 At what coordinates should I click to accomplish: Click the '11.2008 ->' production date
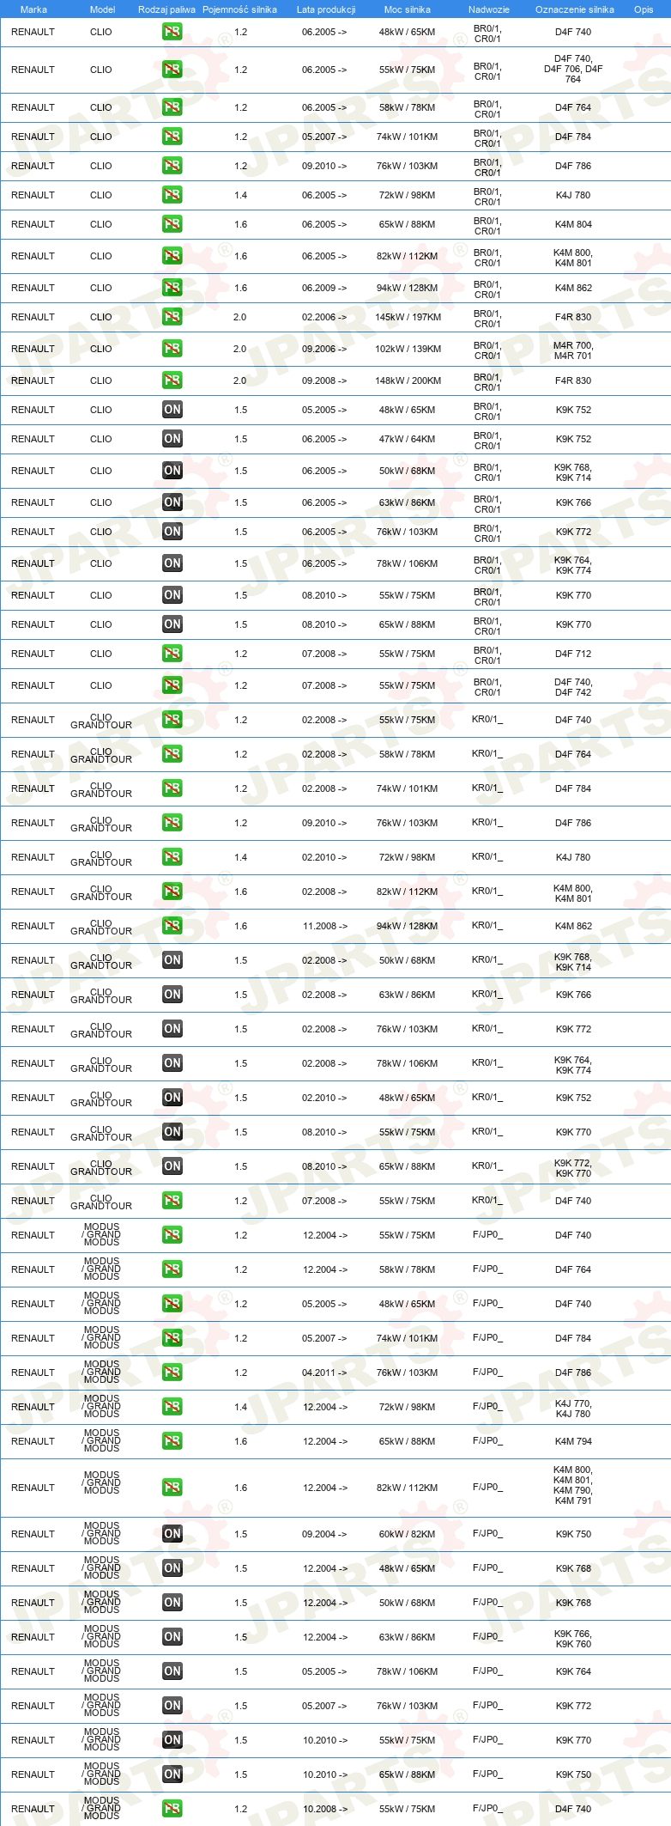(325, 926)
